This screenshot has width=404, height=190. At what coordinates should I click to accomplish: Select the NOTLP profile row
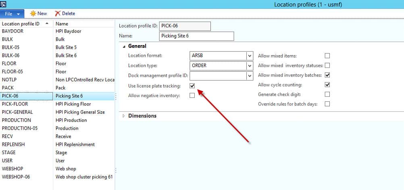[x=57, y=80]
